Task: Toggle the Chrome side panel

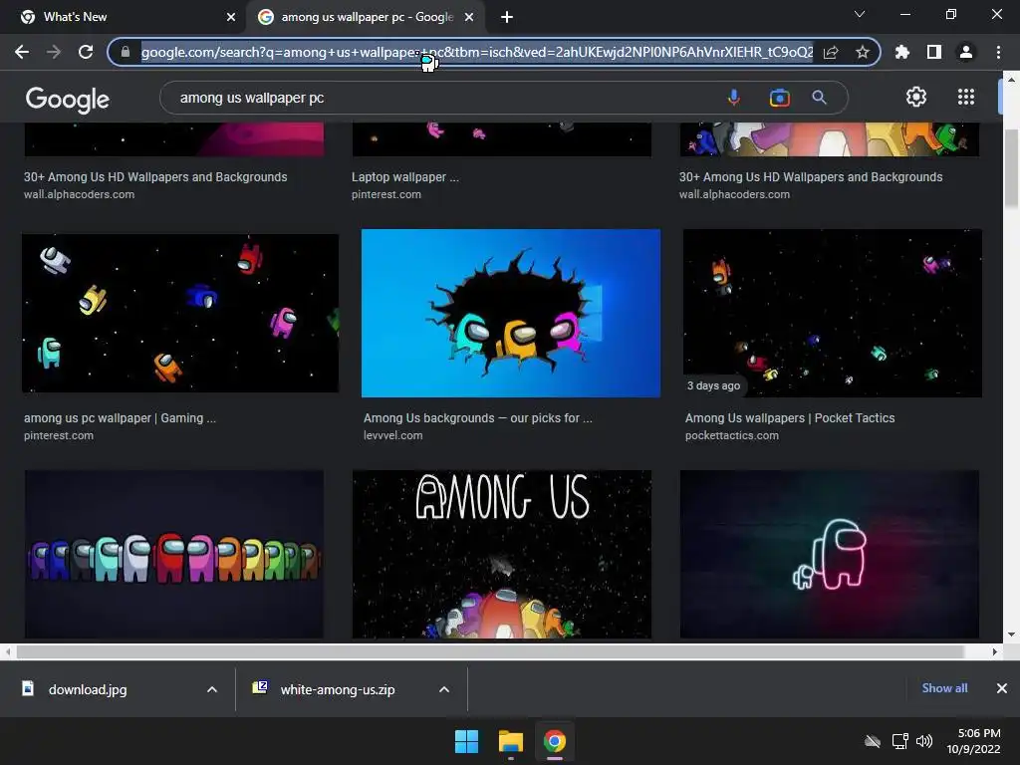Action: (934, 52)
